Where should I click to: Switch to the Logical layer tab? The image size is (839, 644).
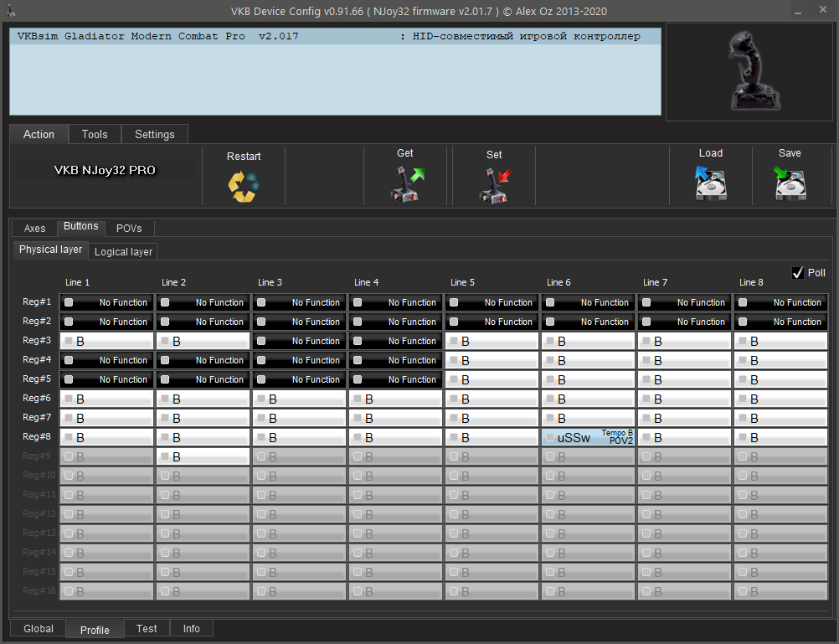[123, 251]
